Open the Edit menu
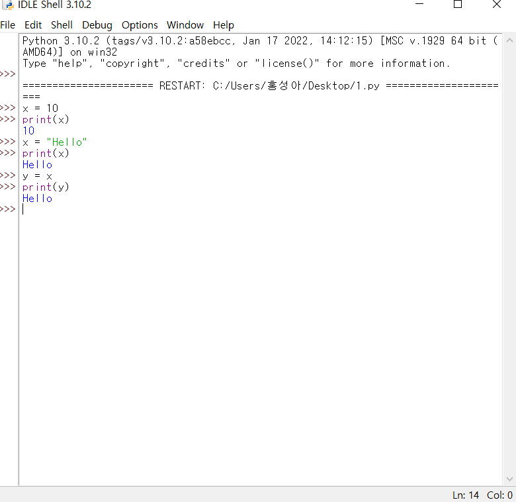The image size is (516, 502). tap(33, 25)
